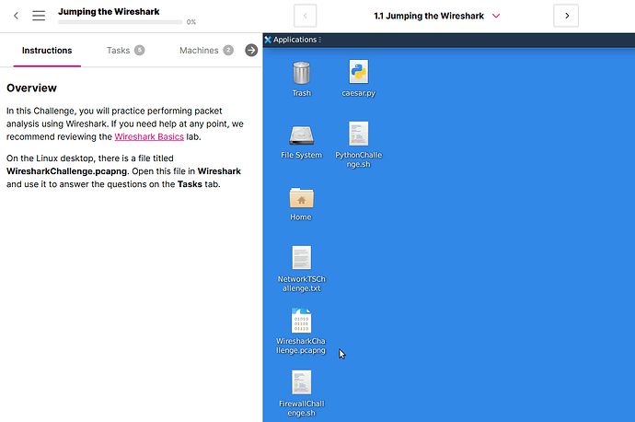The width and height of the screenshot is (635, 422).
Task: Select the caesar.py Python file icon
Action: point(358,74)
